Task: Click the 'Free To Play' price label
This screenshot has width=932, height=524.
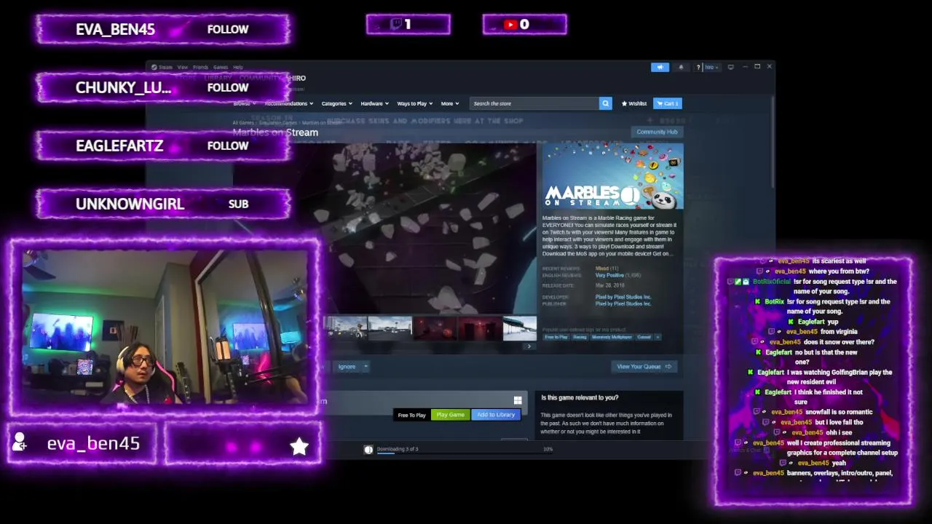Action: pos(411,415)
